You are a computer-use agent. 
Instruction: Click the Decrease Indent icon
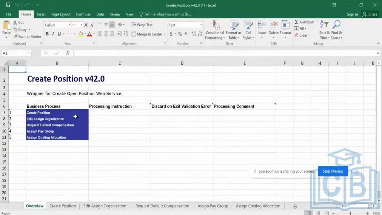[120, 34]
